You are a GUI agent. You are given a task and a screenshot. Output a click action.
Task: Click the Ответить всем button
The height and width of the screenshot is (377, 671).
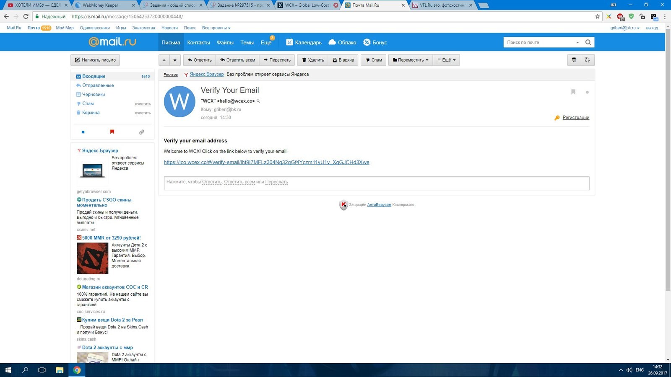[x=237, y=60]
